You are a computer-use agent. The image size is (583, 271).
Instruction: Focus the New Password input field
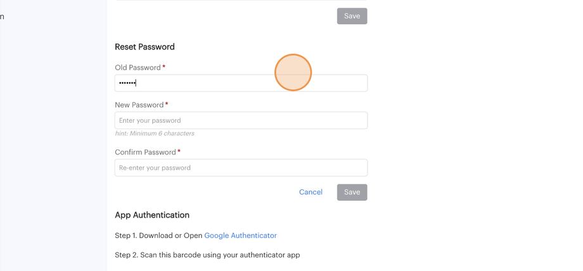[241, 120]
